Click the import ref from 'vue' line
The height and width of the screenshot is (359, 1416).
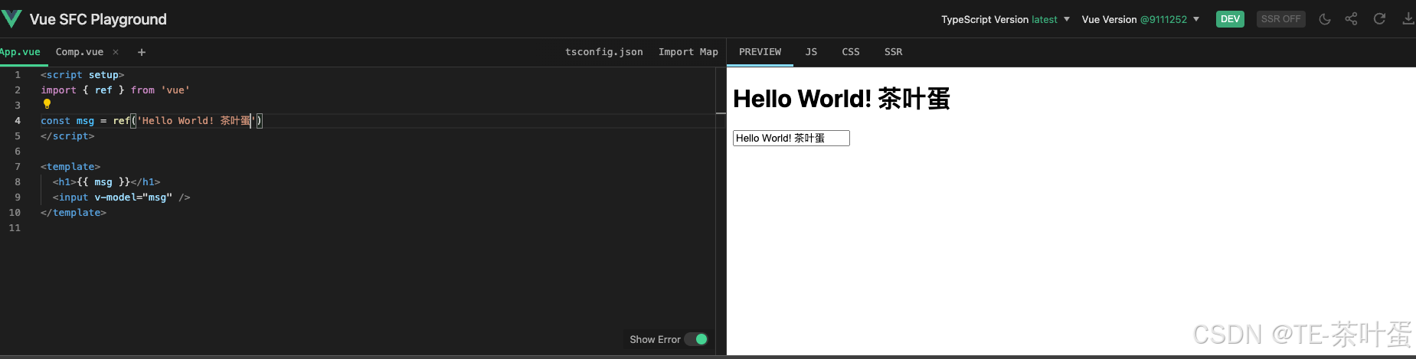pos(115,90)
